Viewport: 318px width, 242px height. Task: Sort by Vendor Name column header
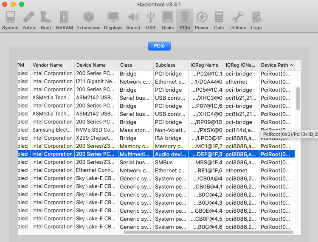click(x=53, y=65)
